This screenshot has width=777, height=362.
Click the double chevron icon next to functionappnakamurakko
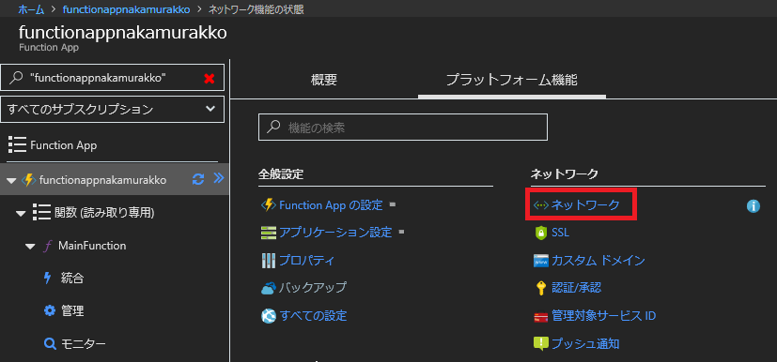(x=219, y=179)
